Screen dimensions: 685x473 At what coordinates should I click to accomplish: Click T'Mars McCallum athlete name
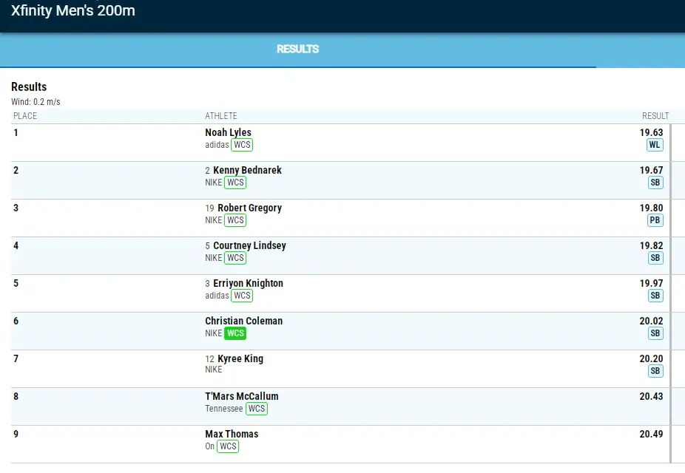coord(242,397)
